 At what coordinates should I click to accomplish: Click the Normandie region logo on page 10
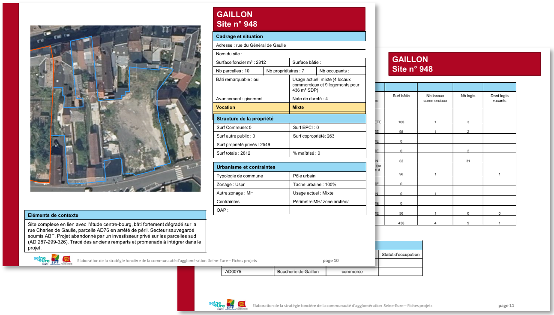click(66, 260)
